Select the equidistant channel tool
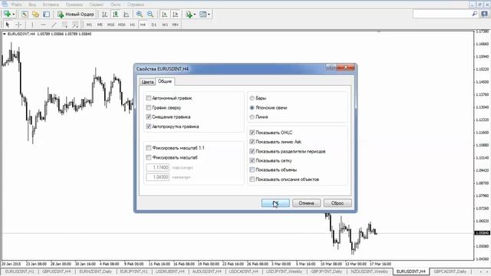The height and width of the screenshot is (276, 491). tap(64, 25)
